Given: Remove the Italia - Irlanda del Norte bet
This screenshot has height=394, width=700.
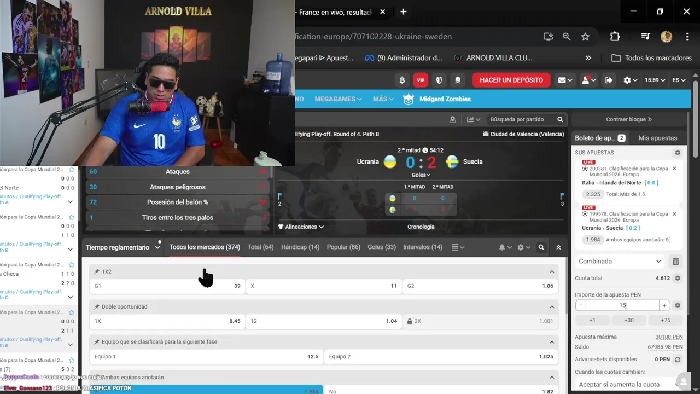Looking at the screenshot, I should tap(674, 169).
